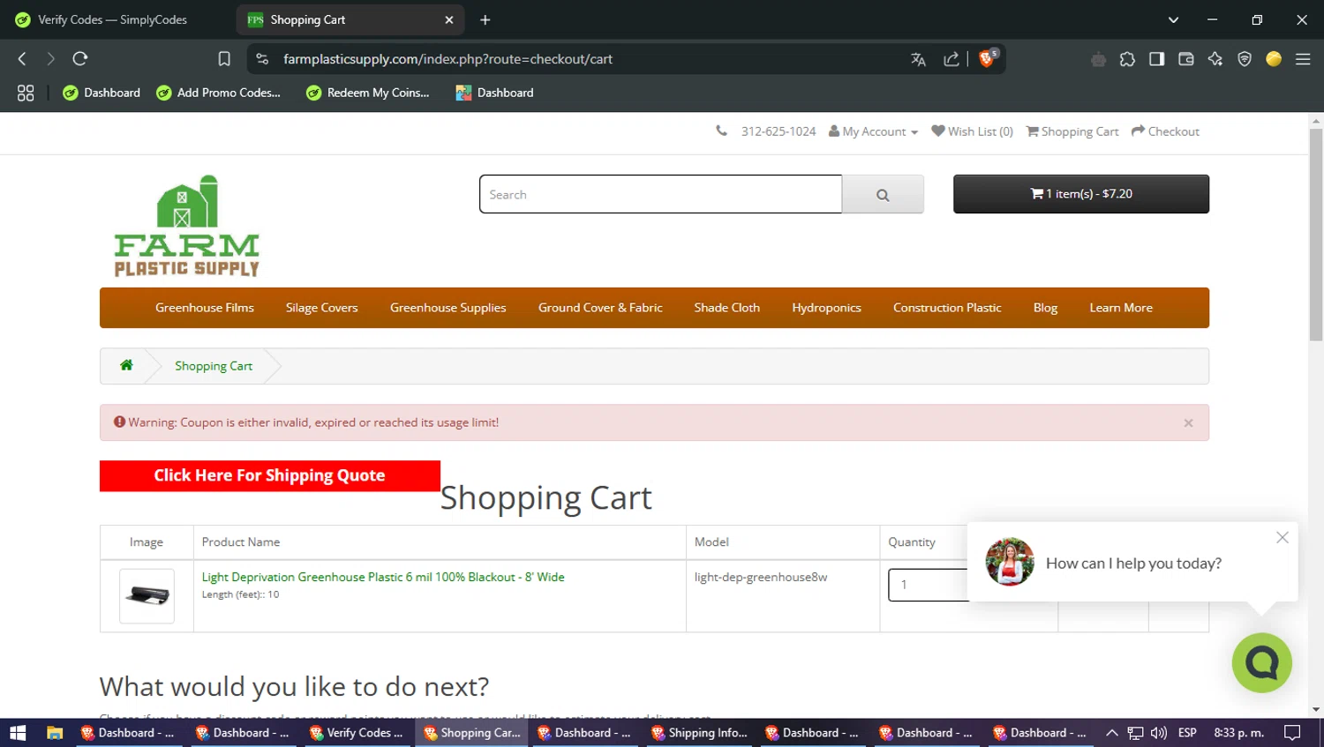1324x747 pixels.
Task: Click the home icon in the breadcrumb
Action: [x=126, y=365]
